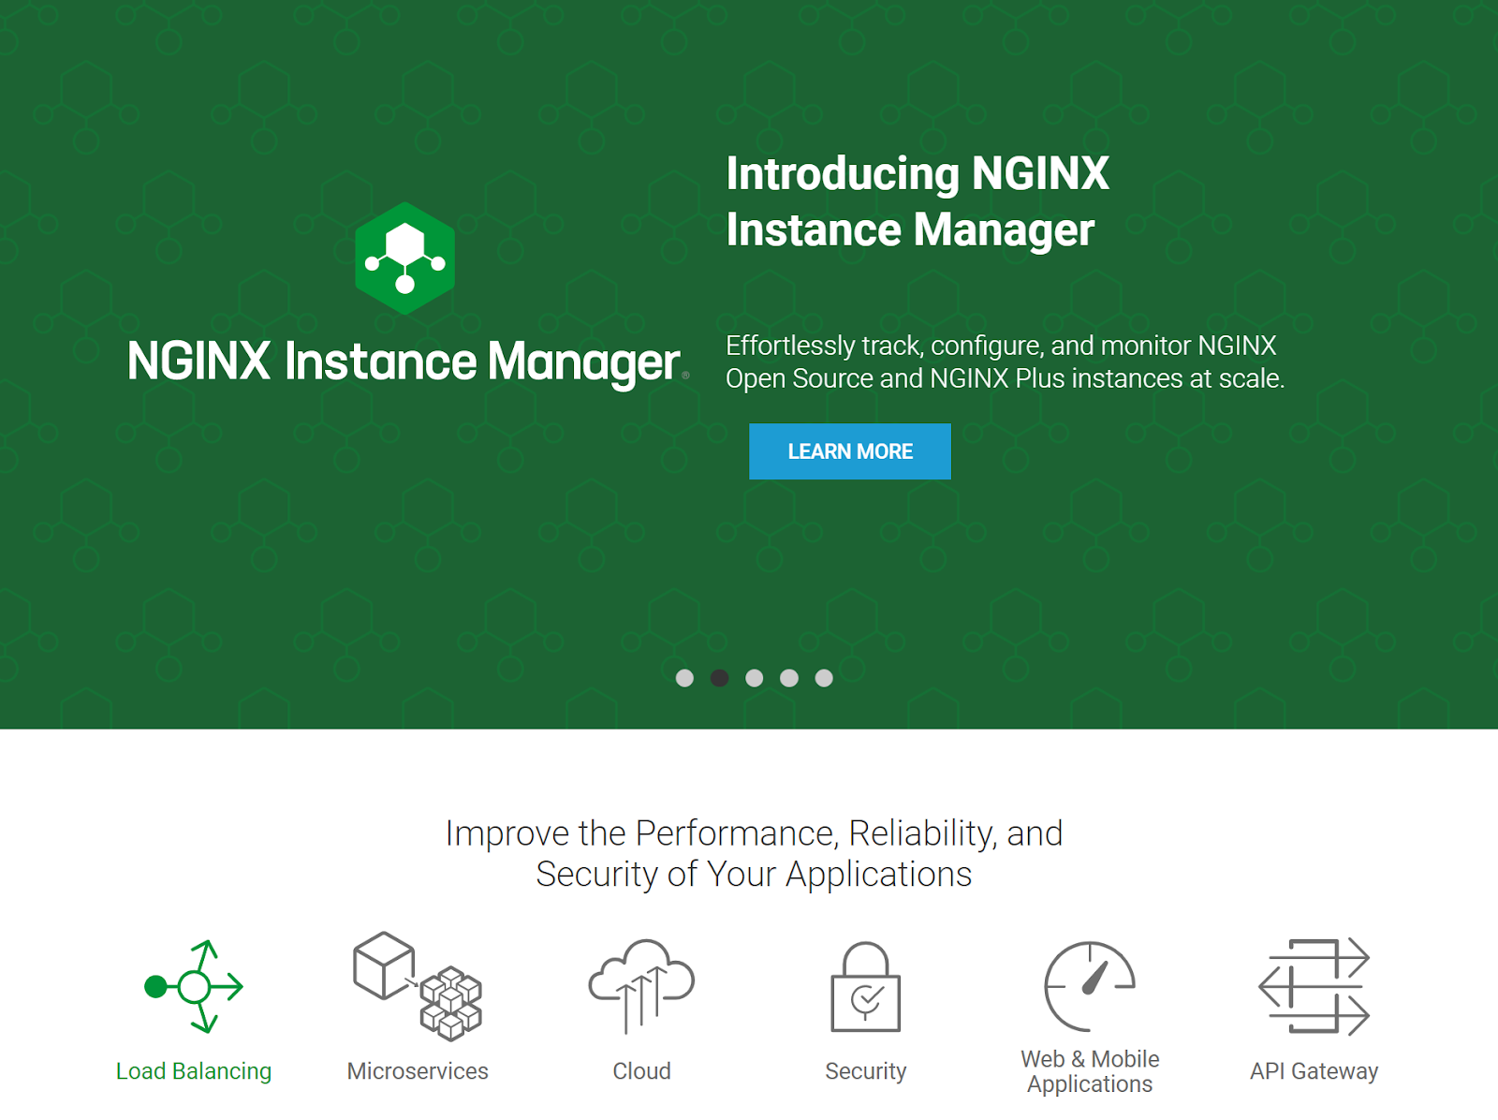Viewport: 1498px width, 1120px height.
Task: Open the Security text link
Action: [x=865, y=1070]
